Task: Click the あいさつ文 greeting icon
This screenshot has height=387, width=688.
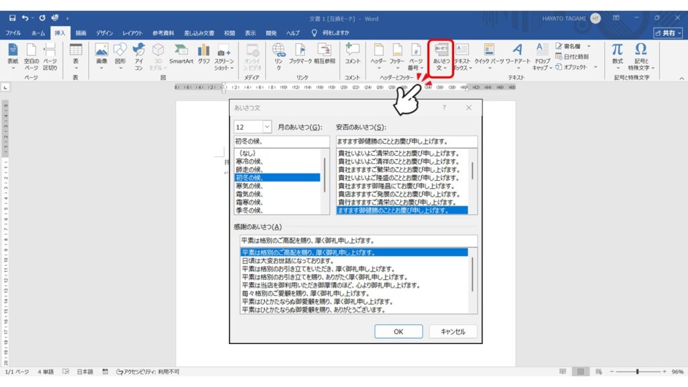Action: pos(441,54)
